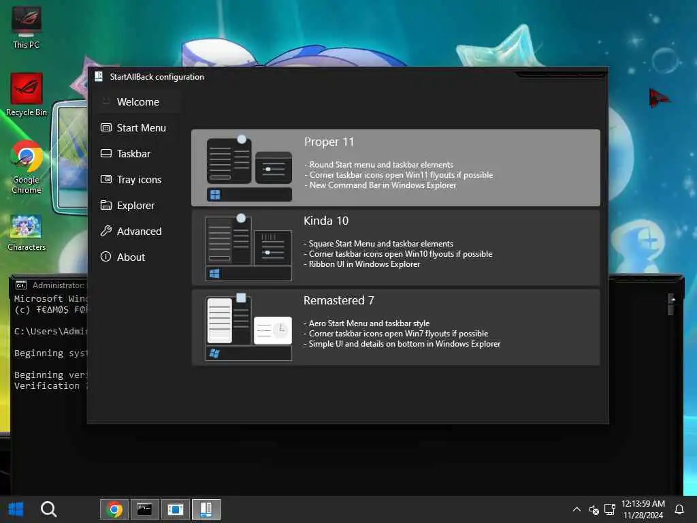Select This PC desktop icon
Image resolution: width=697 pixels, height=523 pixels.
(x=27, y=27)
